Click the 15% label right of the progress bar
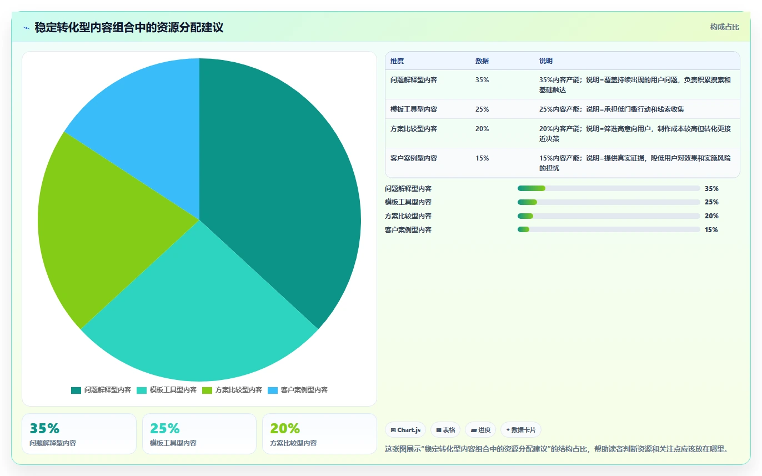 coord(711,229)
